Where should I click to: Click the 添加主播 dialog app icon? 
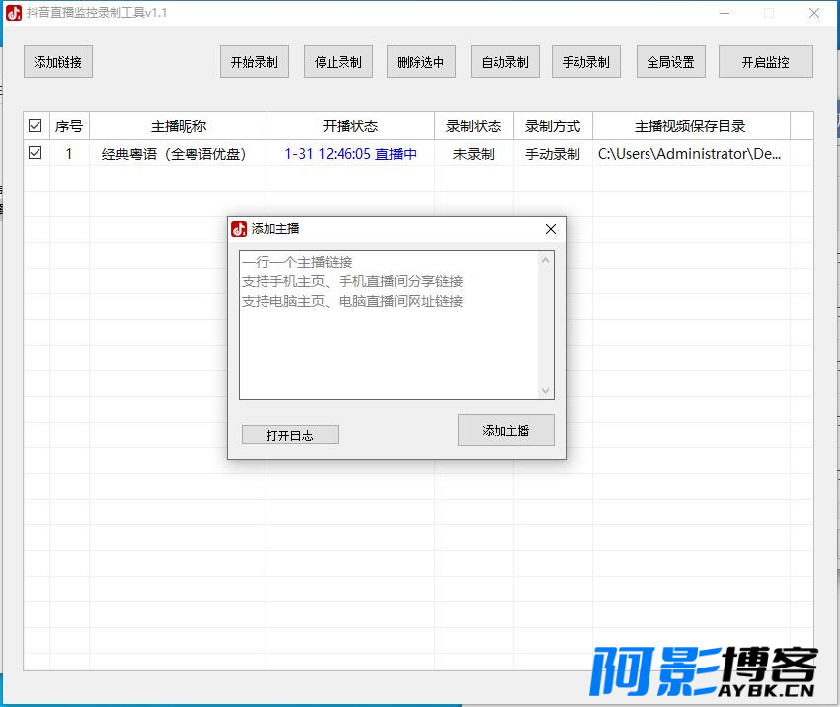tap(239, 229)
